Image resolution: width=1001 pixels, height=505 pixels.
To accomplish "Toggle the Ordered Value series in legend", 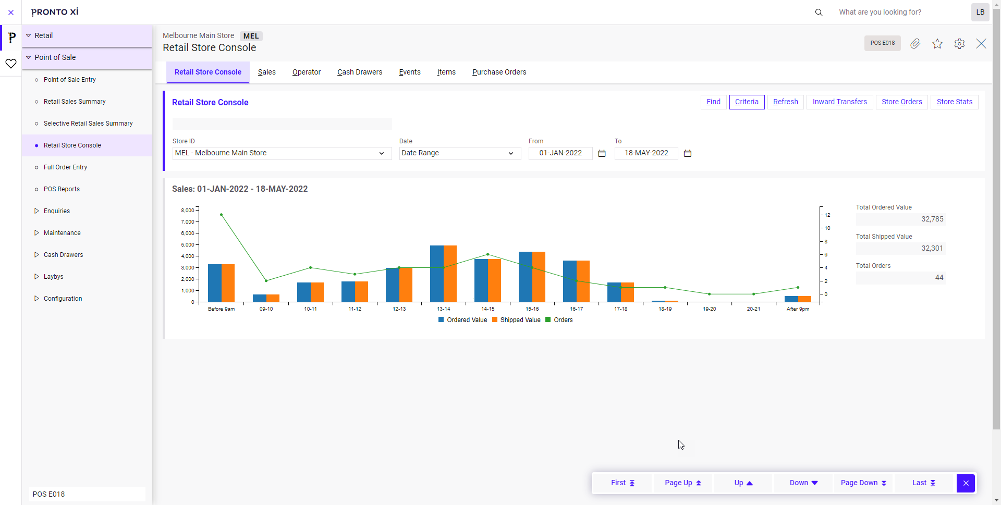I will (x=463, y=319).
